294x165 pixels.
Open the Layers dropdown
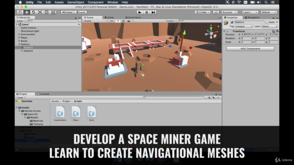click(250, 12)
